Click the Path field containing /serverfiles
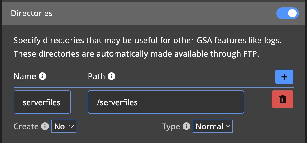The image size is (307, 143). point(166,102)
